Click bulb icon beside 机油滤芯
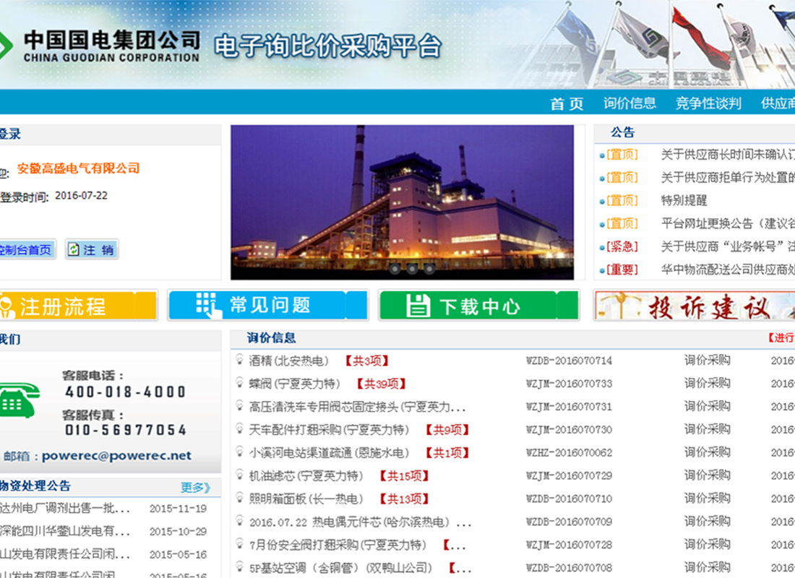795x578 pixels. [x=239, y=475]
